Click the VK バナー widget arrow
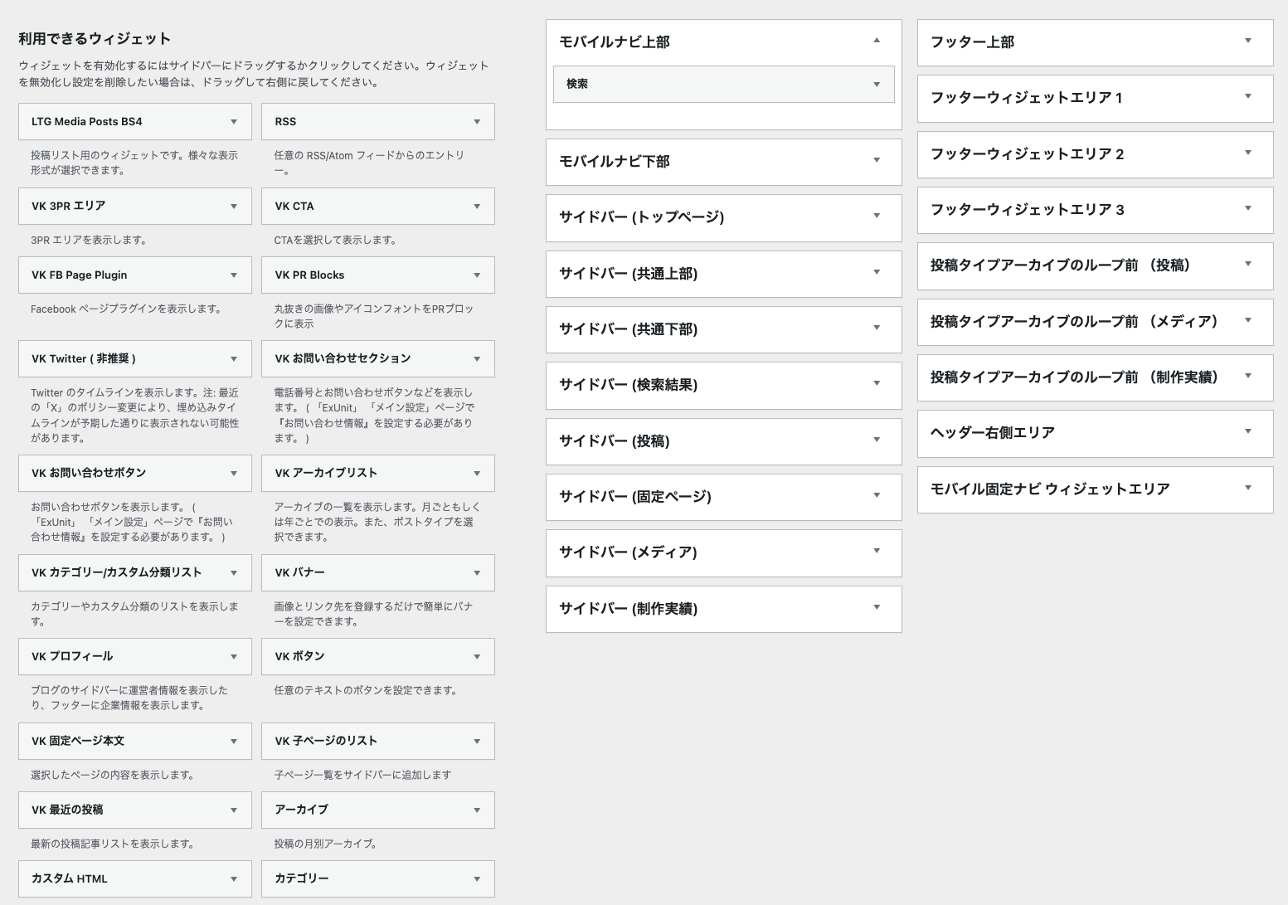Viewport: 1288px width, 905px height. pyautogui.click(x=477, y=573)
